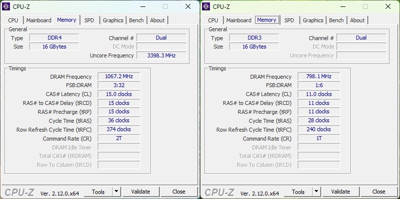Click empty Uncore Frequency field in right DDR3 window
The height and width of the screenshot is (199, 400).
(361, 55)
